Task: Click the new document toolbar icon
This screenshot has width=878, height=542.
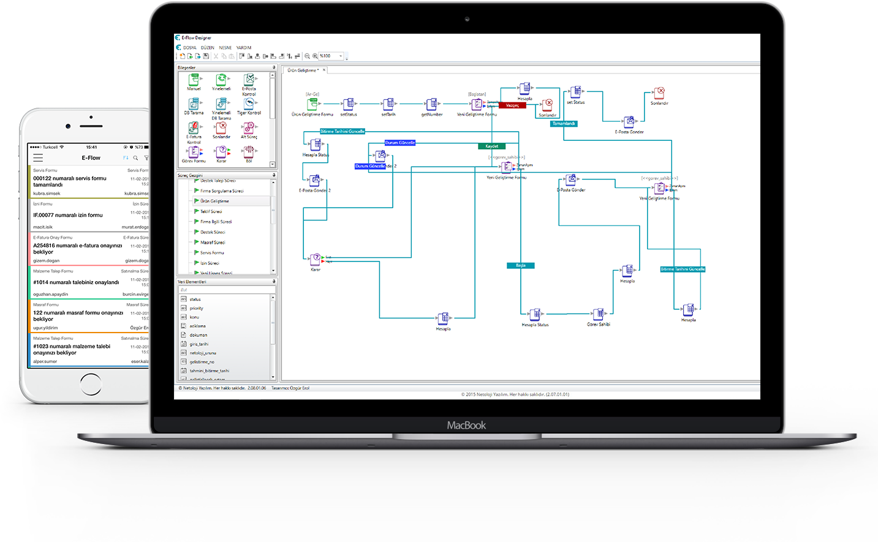Action: click(x=182, y=56)
